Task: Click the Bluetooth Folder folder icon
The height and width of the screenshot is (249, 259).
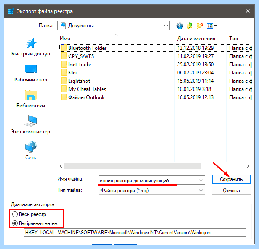Action: coord(64,48)
